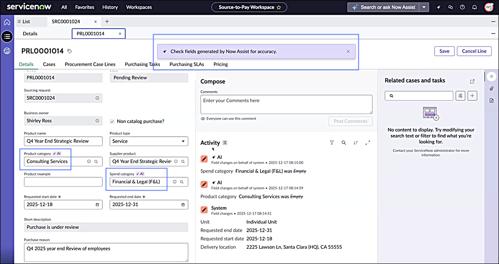499x264 pixels.
Task: Click in the Comments text area
Action: tap(286, 104)
